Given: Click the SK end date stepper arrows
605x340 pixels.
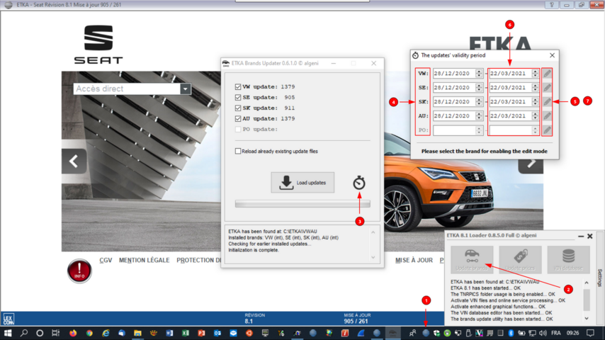Looking at the screenshot, I should pos(535,101).
